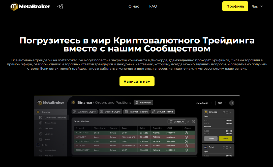
Task: Click the Bybit logo in balance card
Action: 206,147
